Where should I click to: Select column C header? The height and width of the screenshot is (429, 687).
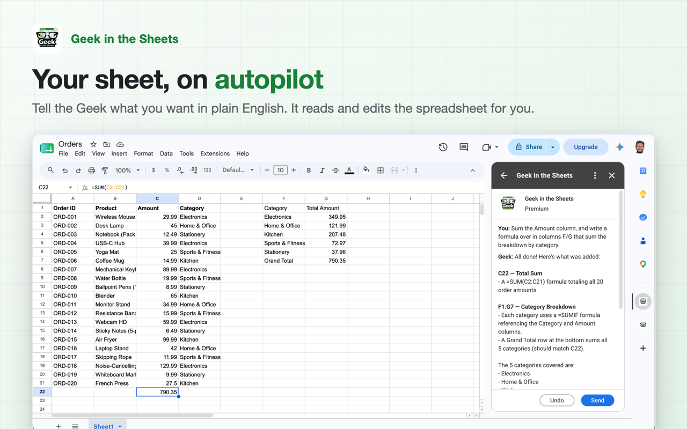[x=157, y=198]
